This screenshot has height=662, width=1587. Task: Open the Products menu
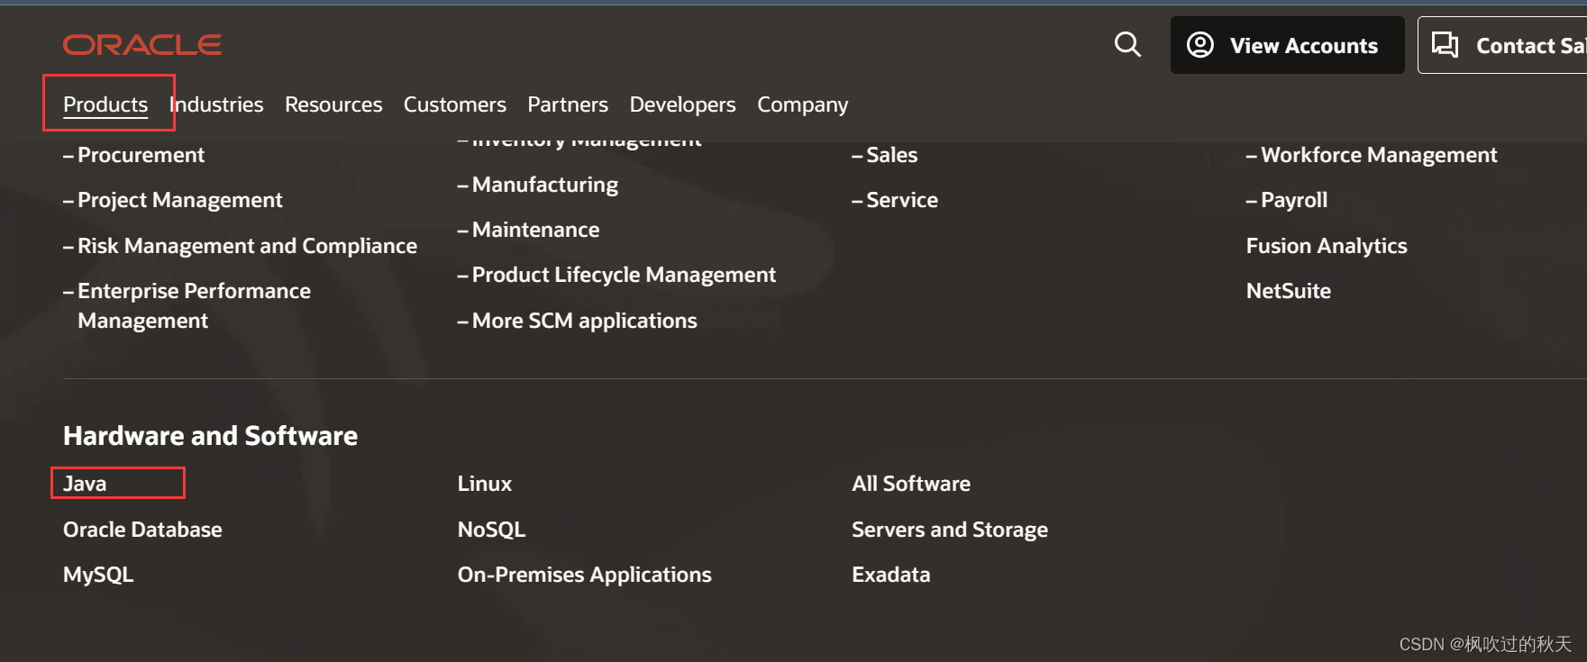pos(105,104)
